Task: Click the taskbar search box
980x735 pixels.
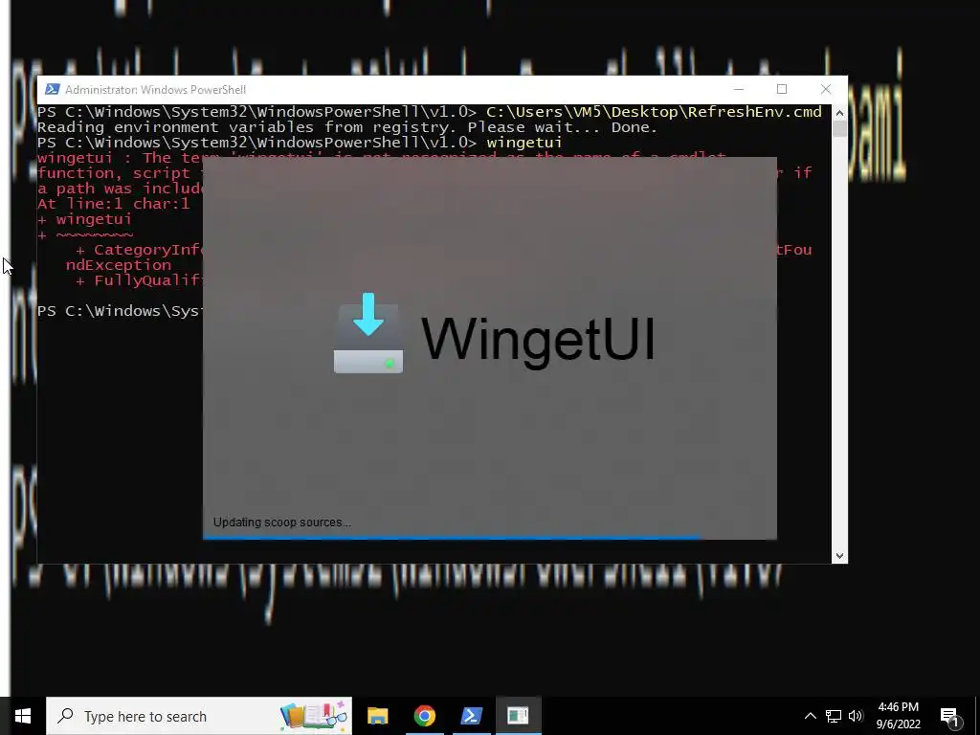Action: pos(199,716)
